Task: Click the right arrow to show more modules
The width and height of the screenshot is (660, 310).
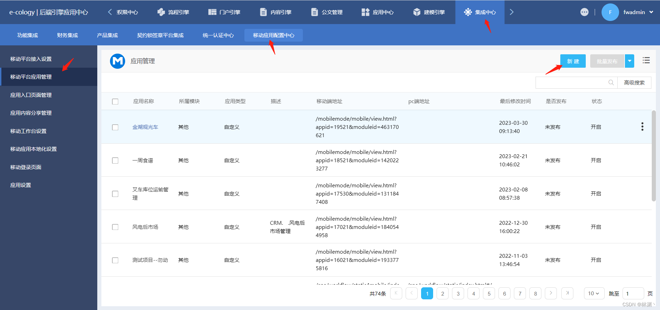Action: tap(511, 12)
